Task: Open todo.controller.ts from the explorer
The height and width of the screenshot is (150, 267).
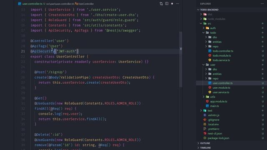Action: (223, 51)
